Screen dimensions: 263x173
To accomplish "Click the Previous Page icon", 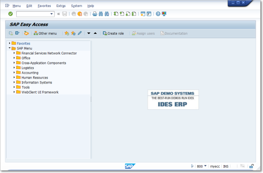I will click(122, 14).
